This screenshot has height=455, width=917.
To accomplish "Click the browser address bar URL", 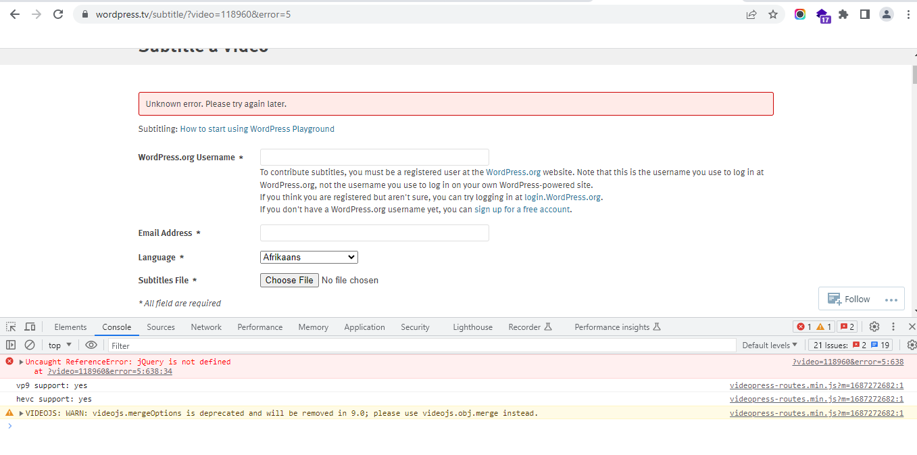I will click(193, 14).
